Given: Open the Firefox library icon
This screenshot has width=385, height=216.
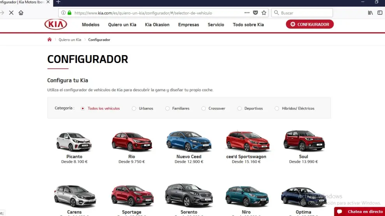Looking at the screenshot, I should pos(370,13).
